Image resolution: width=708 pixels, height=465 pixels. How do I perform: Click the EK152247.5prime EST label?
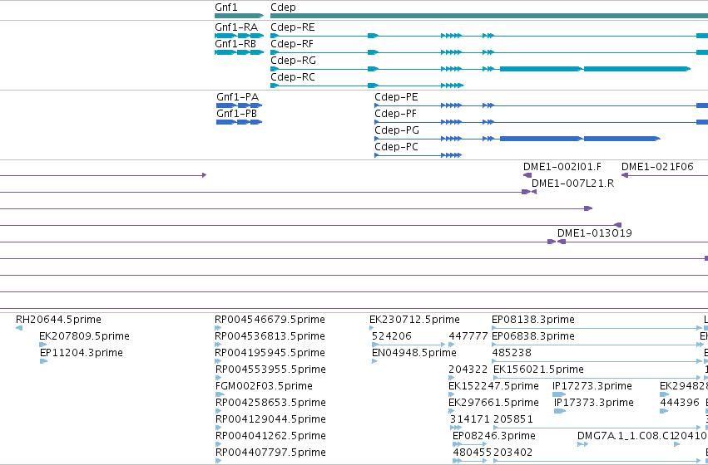click(493, 386)
